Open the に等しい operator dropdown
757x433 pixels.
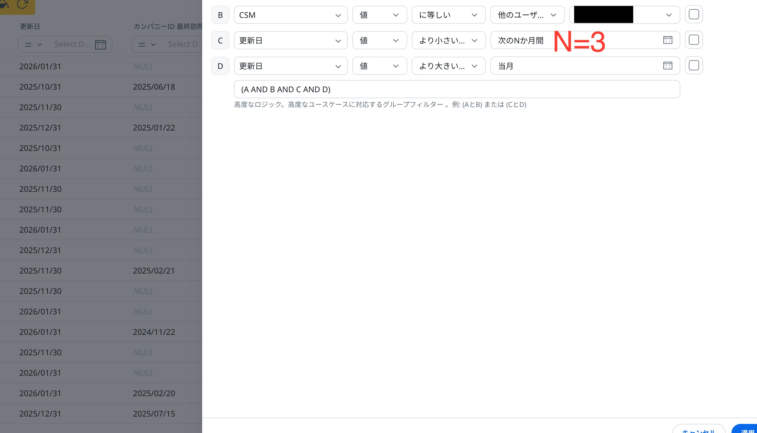click(x=448, y=15)
